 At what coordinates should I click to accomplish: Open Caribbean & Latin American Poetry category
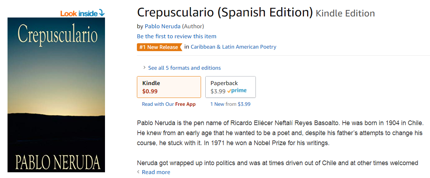click(x=233, y=47)
